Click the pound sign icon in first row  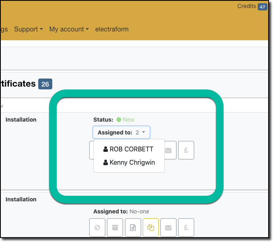click(186, 150)
